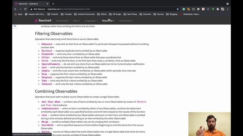
Task: Bookmark page with the star icon
Action: click(x=178, y=9)
